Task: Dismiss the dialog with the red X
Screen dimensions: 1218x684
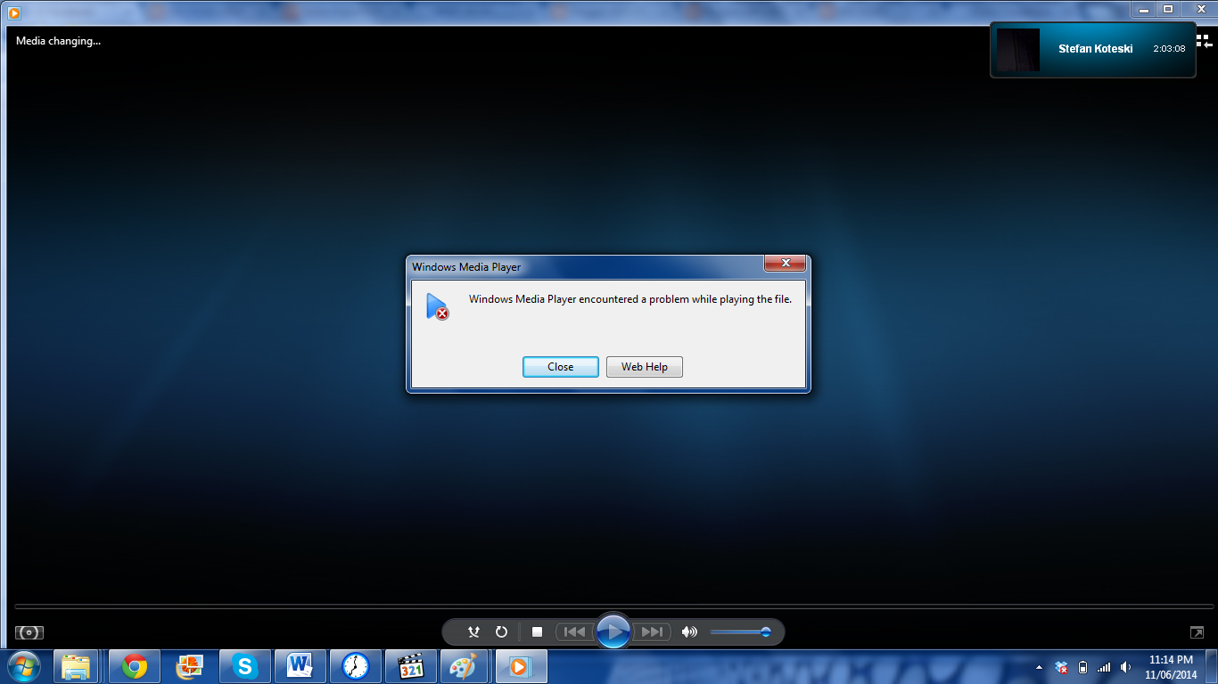Action: [x=786, y=263]
